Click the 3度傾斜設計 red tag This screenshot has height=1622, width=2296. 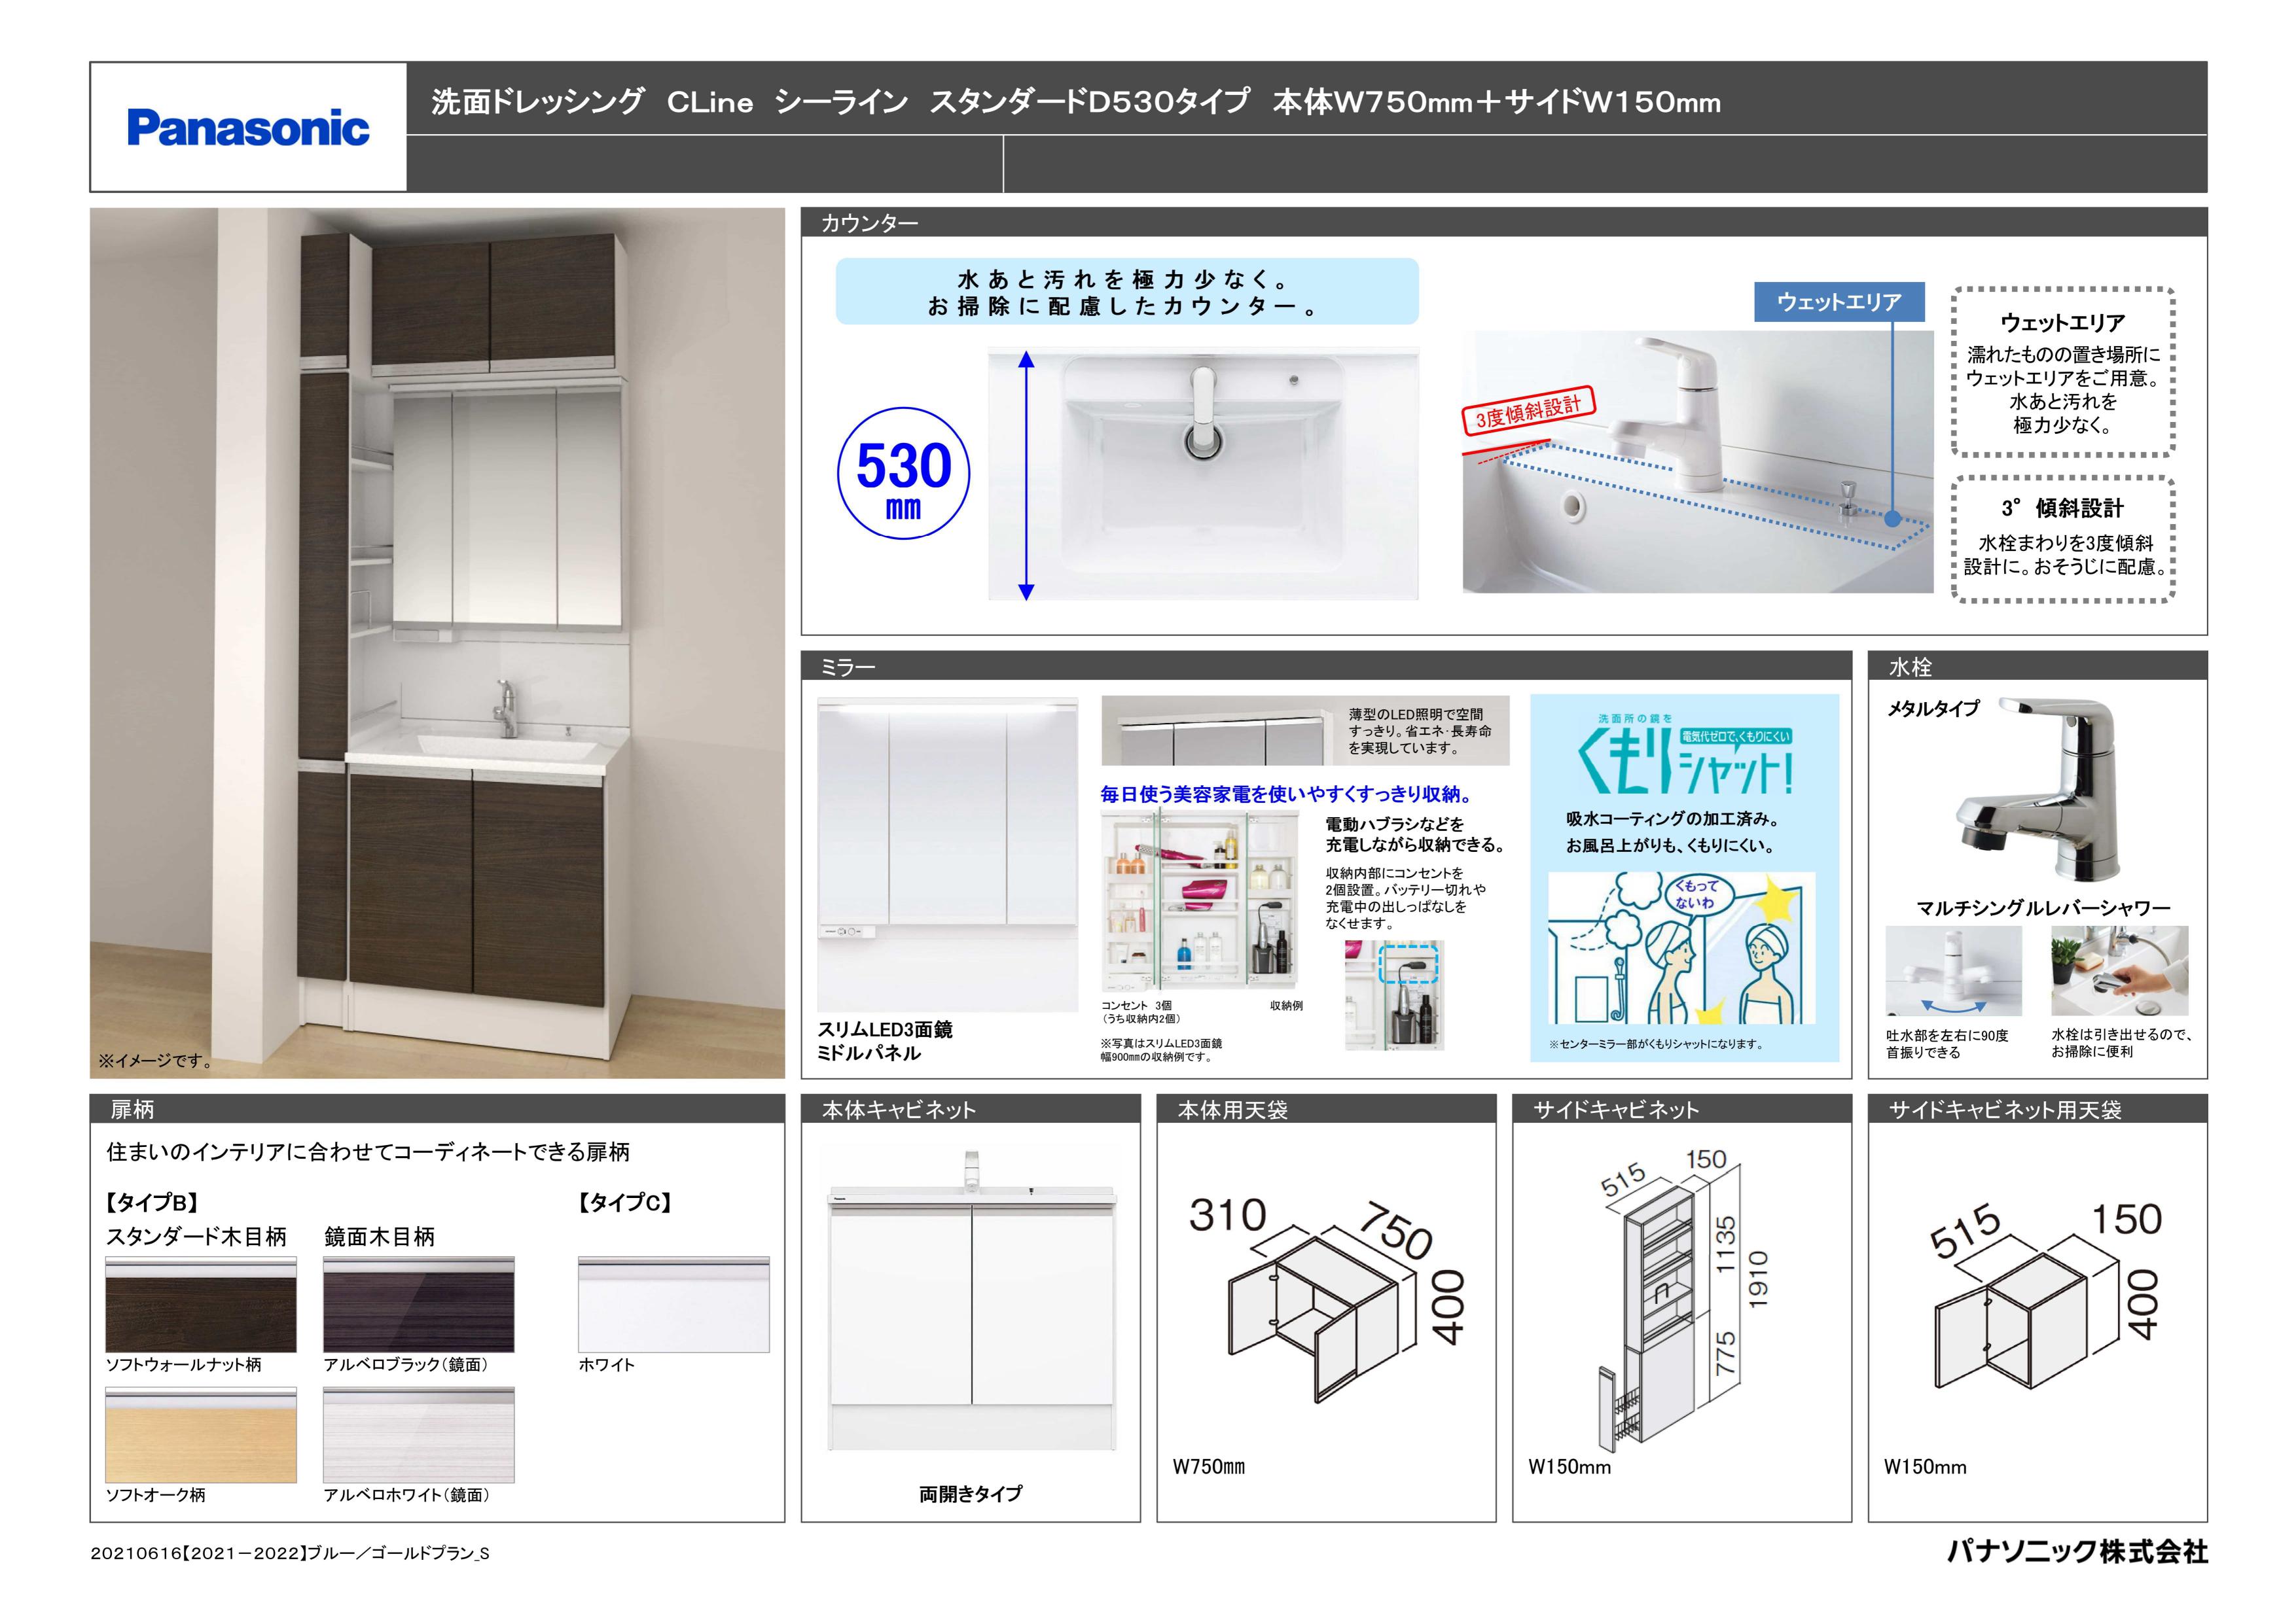(x=1529, y=412)
